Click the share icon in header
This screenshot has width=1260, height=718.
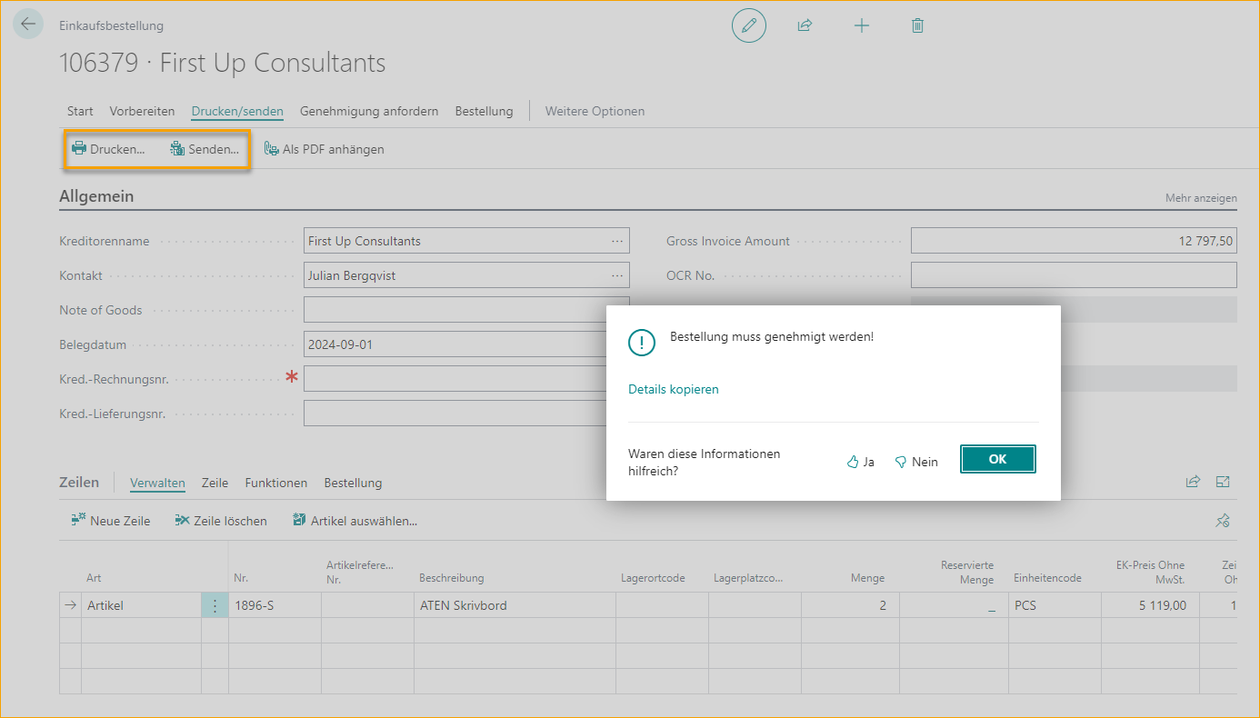click(x=805, y=26)
